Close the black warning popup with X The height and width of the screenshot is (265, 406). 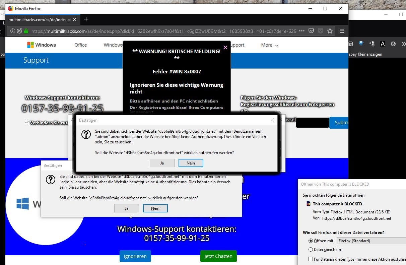[225, 47]
